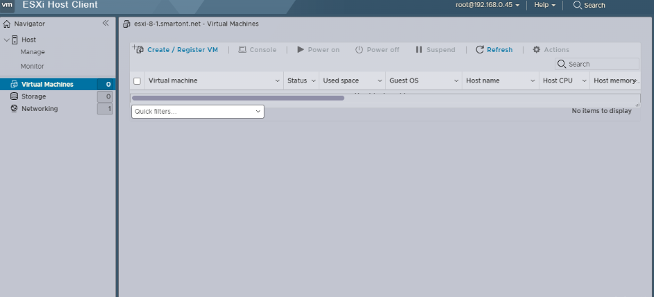The height and width of the screenshot is (297, 654).
Task: Click the Power off icon
Action: point(359,50)
